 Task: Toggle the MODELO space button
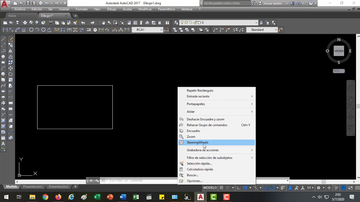[x=210, y=188]
